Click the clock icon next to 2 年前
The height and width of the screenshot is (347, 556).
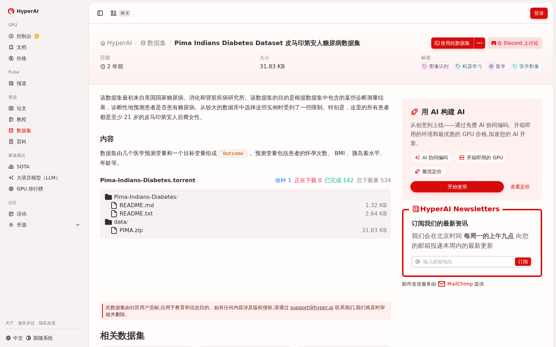pos(103,67)
